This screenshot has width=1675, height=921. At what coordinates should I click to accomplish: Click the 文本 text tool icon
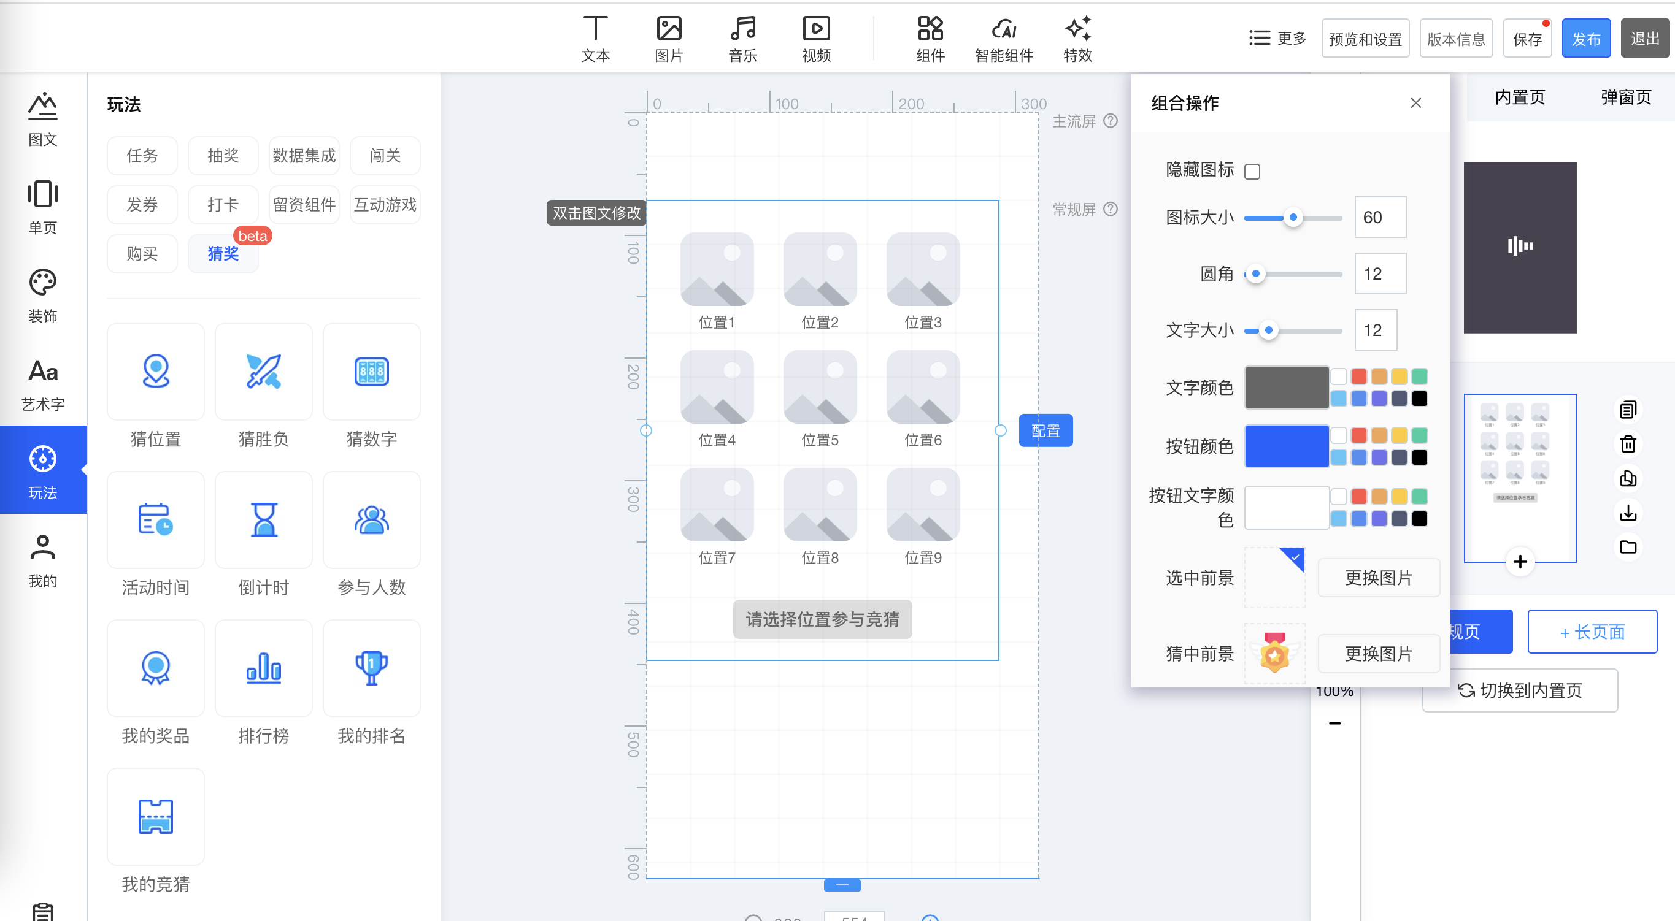pos(595,30)
